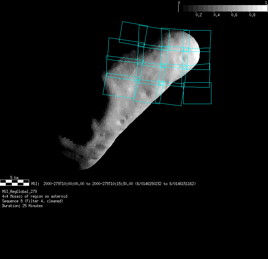
Task: Click the 0.4 tick label on the colorbar
Action: 217,15
